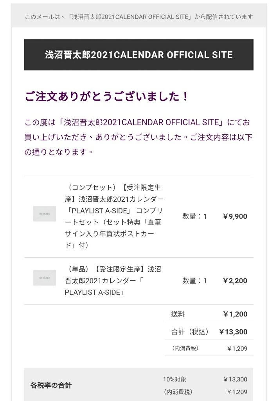Select the 単品 PLAYLIST A-SIDE product name

(x=113, y=280)
